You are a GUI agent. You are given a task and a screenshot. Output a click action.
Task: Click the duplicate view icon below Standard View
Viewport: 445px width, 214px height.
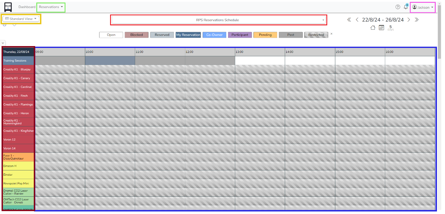[4, 25]
